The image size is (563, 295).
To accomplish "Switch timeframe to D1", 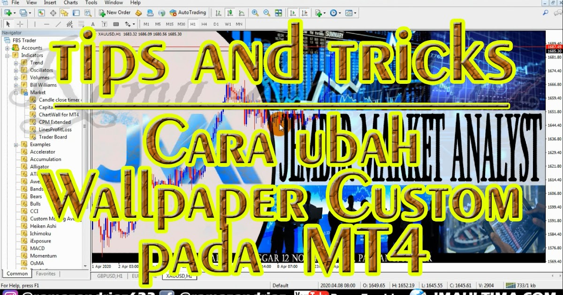I will pos(216,24).
